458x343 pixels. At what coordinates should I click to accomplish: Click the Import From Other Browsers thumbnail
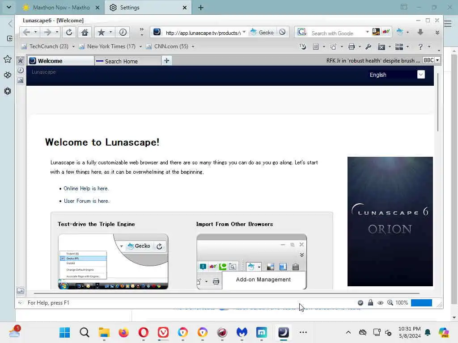point(251,261)
